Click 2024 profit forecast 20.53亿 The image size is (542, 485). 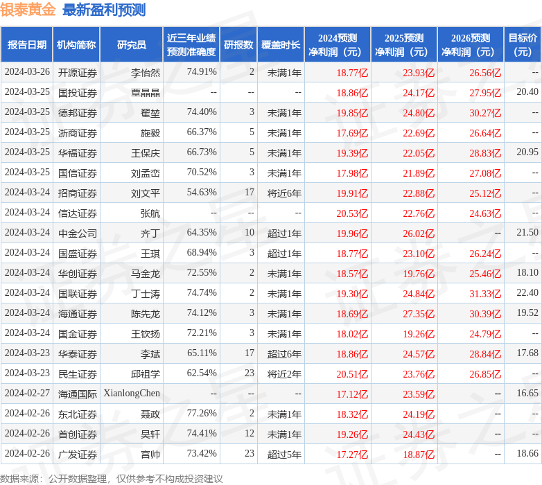tap(352, 213)
